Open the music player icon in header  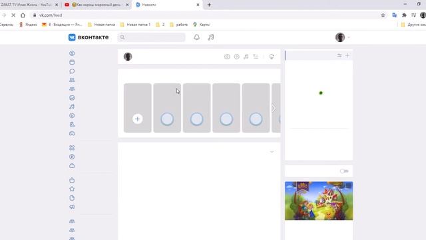coord(211,37)
